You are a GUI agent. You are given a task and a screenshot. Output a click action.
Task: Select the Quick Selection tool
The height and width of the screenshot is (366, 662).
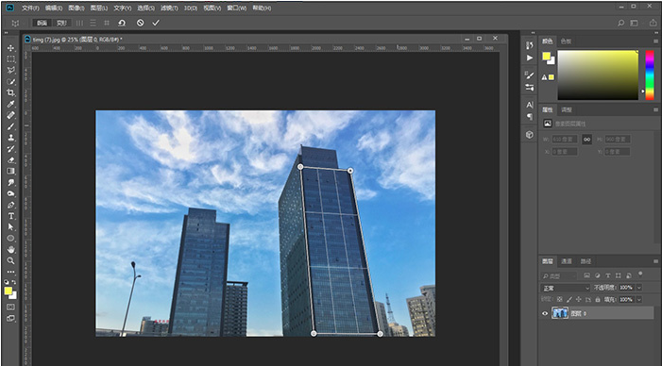point(11,81)
